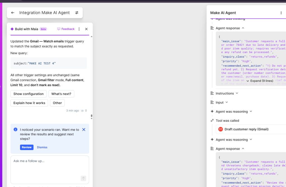Click the Beta badge
Screen dimensions: 286x187
(x=43, y=29)
